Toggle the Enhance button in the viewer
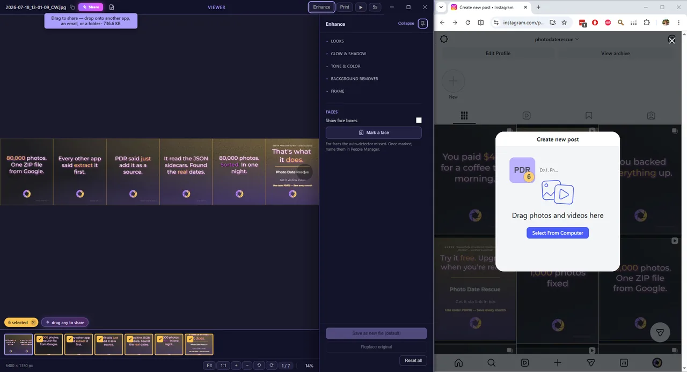687x372 pixels. [x=321, y=7]
